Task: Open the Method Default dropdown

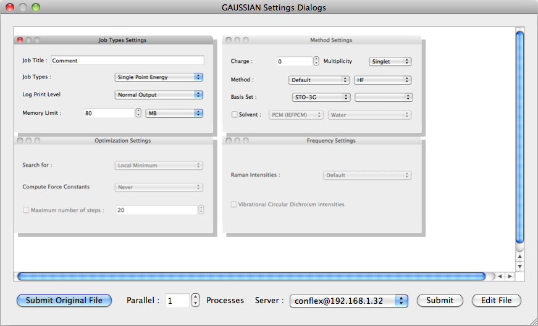Action: click(x=319, y=80)
